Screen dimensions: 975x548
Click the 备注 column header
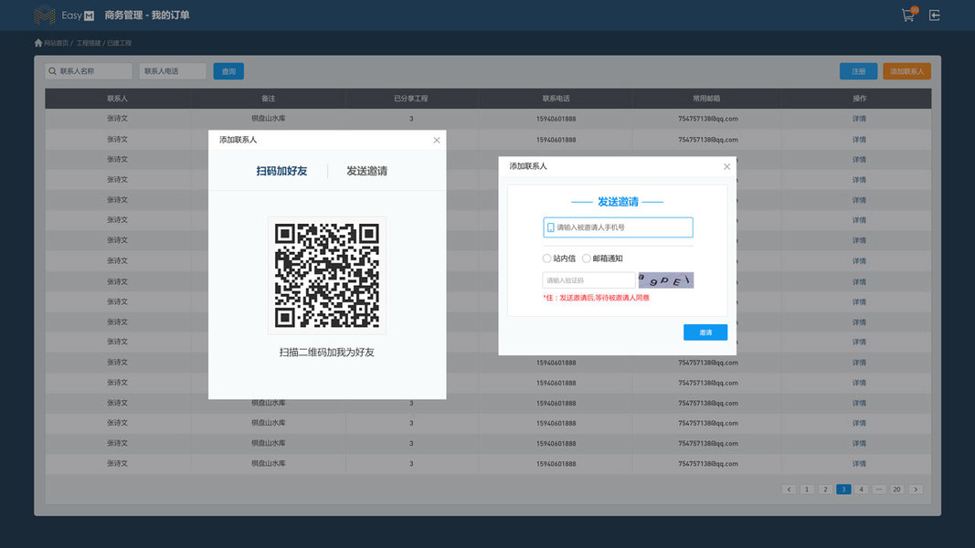pyautogui.click(x=268, y=99)
